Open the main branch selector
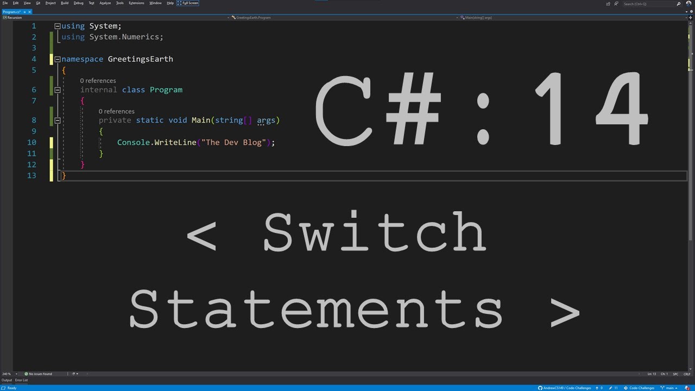 coord(668,388)
